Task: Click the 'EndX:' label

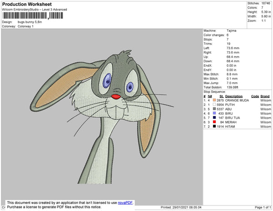Action: click(208, 65)
